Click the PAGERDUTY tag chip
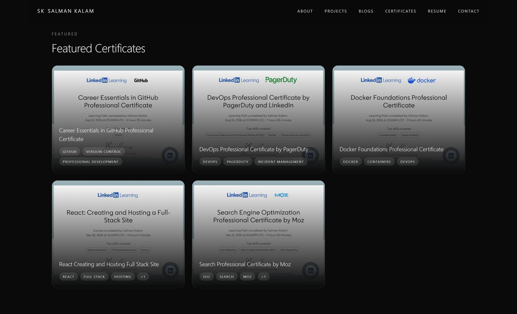 [237, 162]
